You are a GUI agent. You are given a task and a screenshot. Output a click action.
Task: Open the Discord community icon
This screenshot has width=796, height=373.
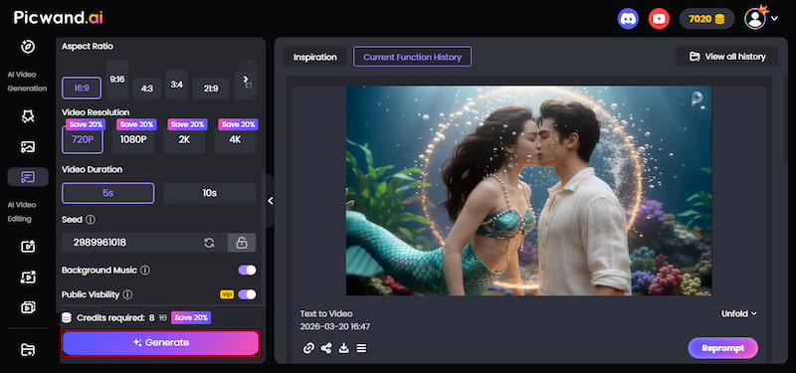pos(628,19)
